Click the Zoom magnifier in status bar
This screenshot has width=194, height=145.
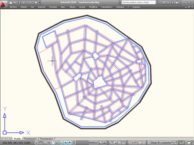click(115, 143)
